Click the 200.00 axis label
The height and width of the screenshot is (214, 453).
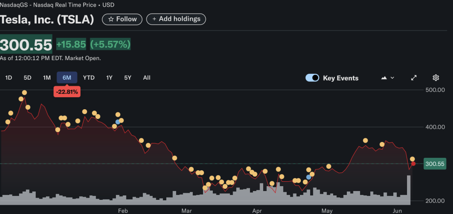coord(435,201)
